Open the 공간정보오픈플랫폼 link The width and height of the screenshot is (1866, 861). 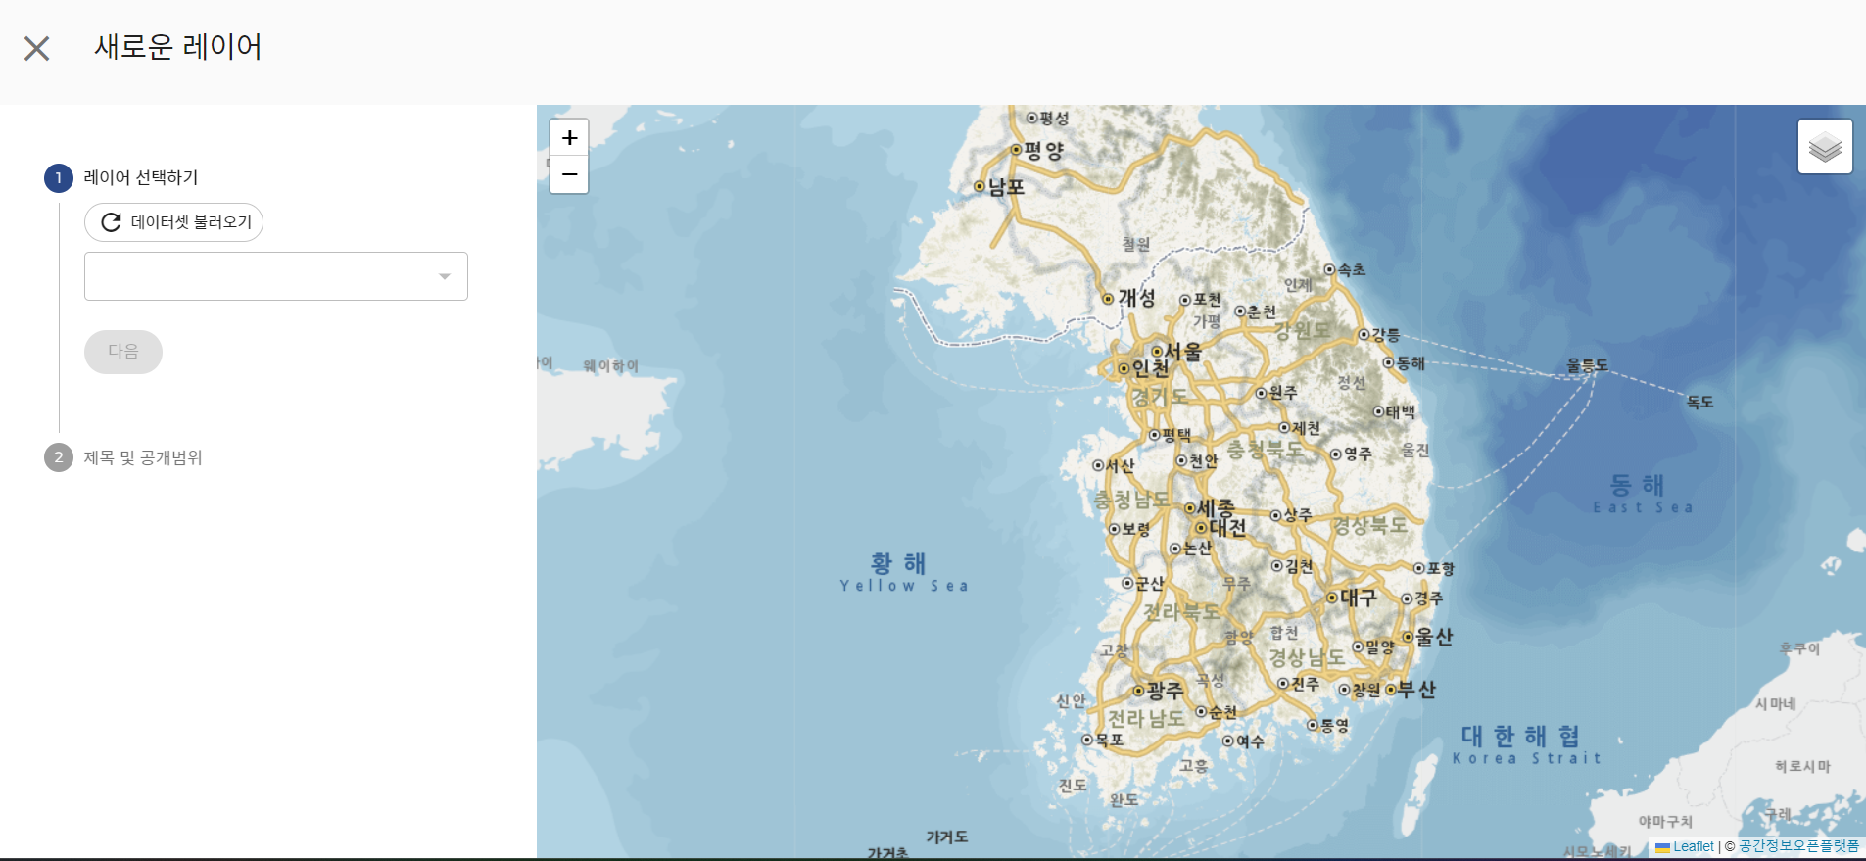pos(1798,846)
